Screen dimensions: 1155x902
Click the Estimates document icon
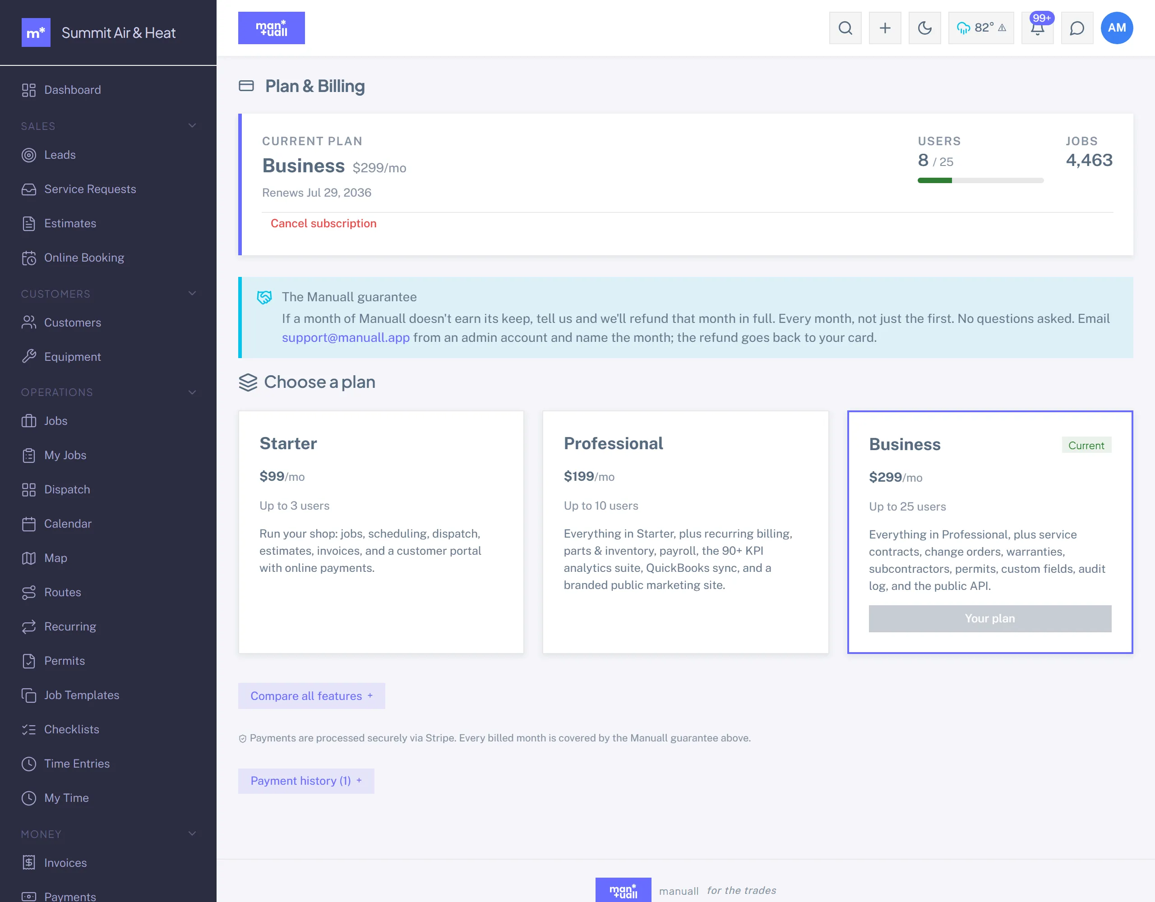point(28,224)
